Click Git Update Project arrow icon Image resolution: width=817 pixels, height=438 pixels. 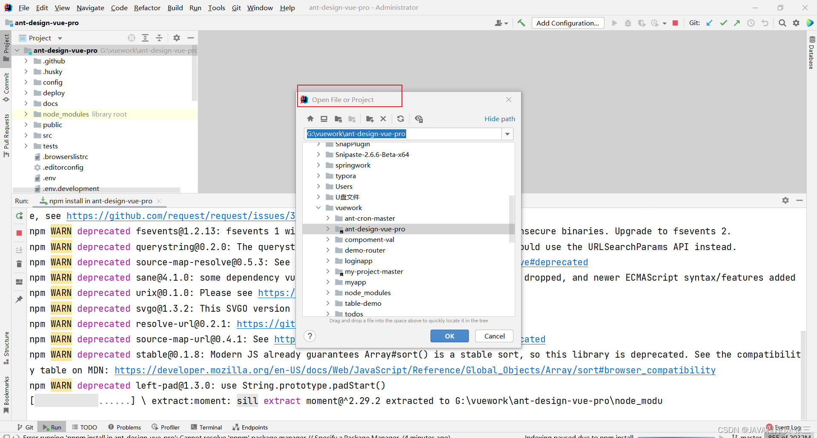click(709, 23)
